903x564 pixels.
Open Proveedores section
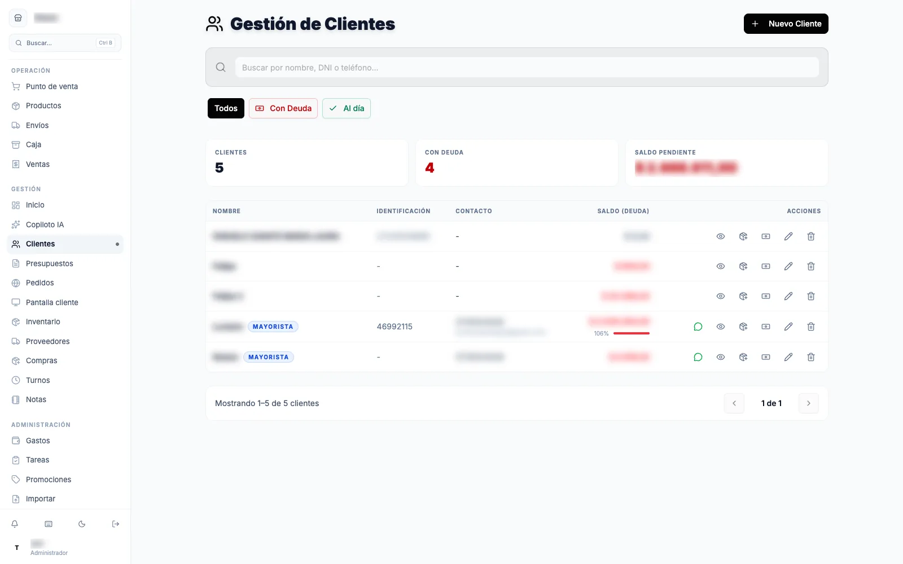65,341
